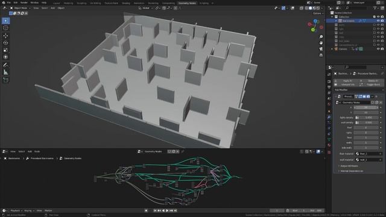Image resolution: width=386 pixels, height=217 pixels.
Task: Click the navigation gizmo green Y axis
Action: coord(313,30)
